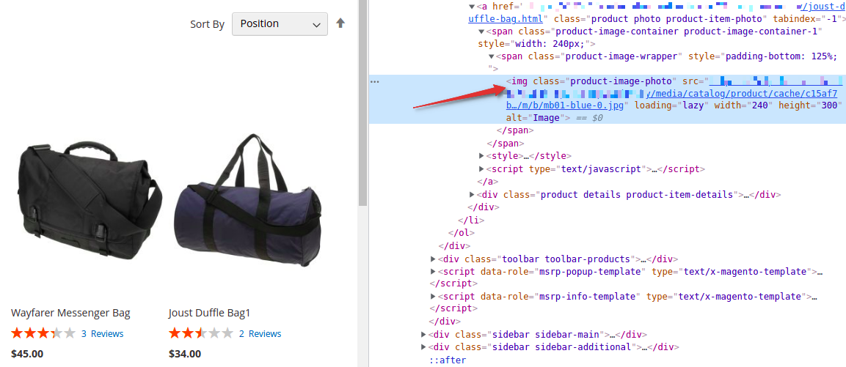Open the 2 Reviews link
This screenshot has width=846, height=367.
tap(260, 333)
